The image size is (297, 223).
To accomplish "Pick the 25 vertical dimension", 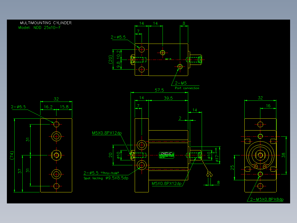I will [232, 168].
